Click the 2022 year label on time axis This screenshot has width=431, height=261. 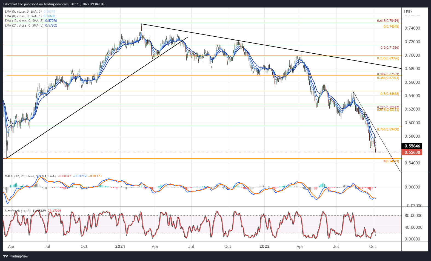click(264, 246)
